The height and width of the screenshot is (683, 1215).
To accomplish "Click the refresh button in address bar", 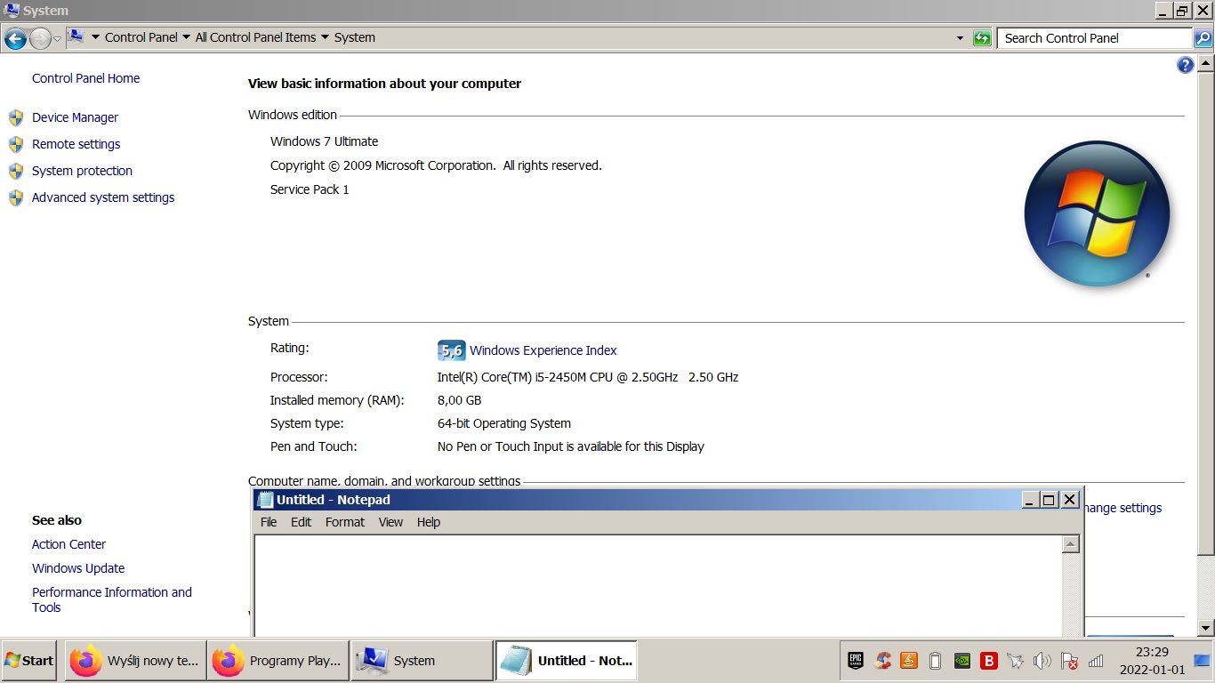I will pyautogui.click(x=982, y=38).
